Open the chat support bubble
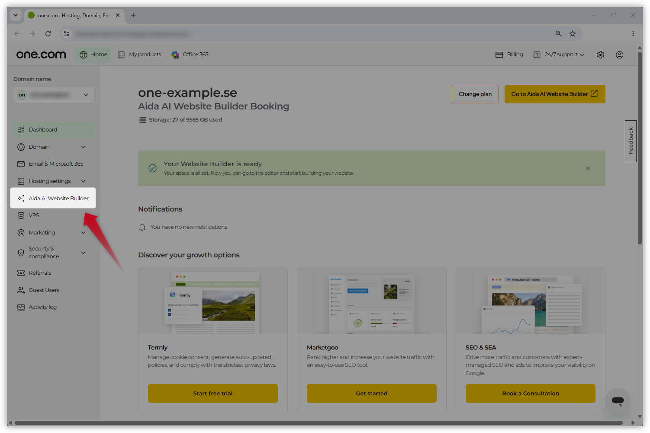 click(x=618, y=401)
